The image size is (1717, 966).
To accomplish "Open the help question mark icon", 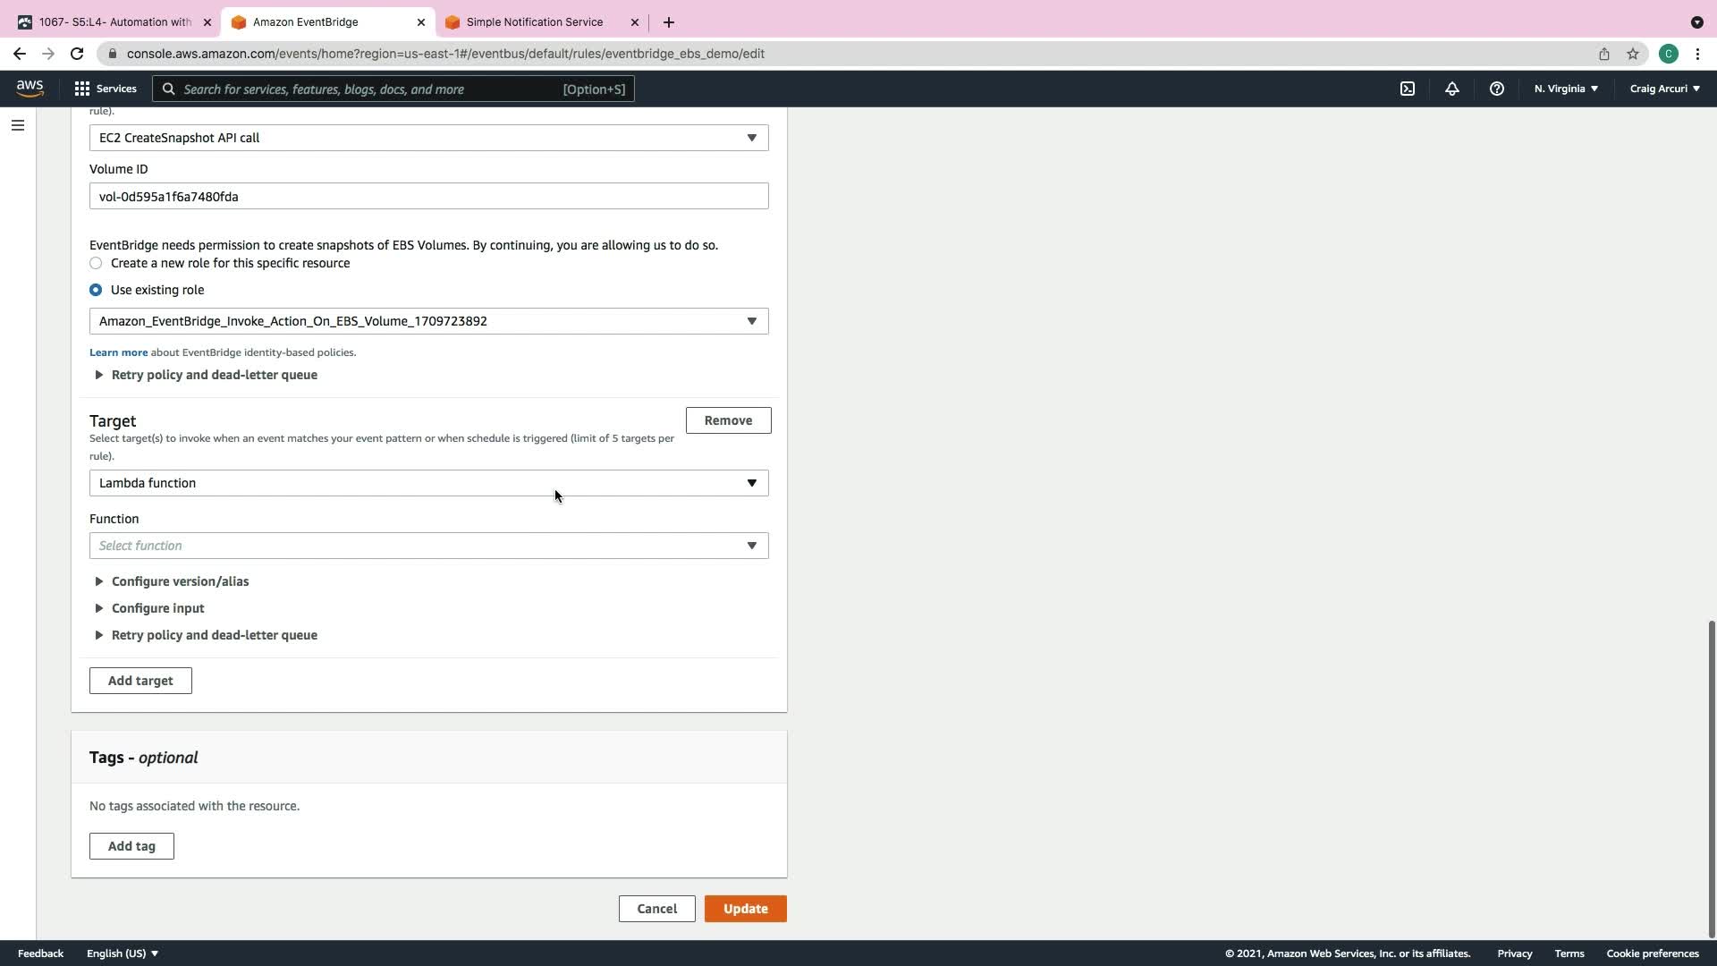I will point(1497,89).
